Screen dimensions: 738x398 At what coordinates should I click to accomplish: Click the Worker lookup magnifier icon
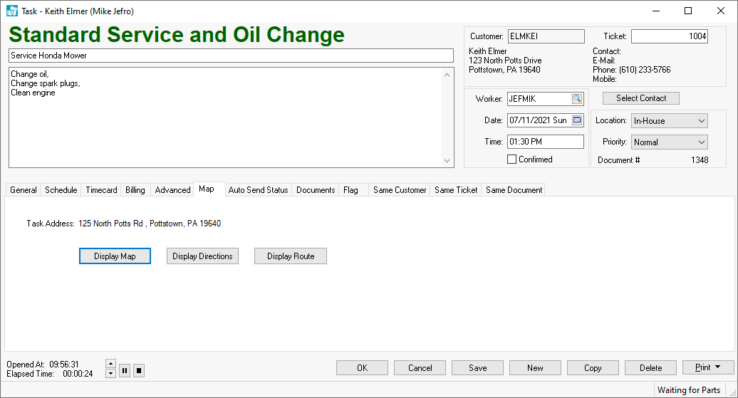point(576,99)
